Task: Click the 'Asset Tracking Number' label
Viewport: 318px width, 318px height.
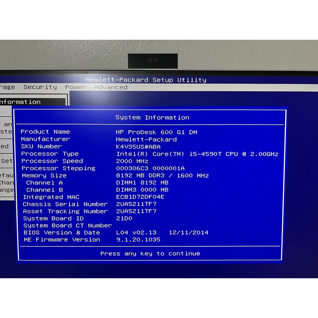Action: click(66, 211)
